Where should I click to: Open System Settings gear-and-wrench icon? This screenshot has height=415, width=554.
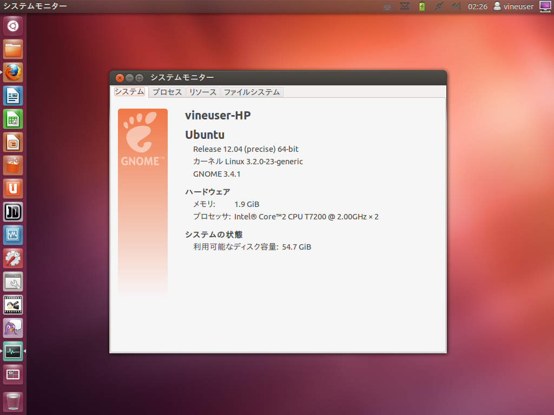[13, 258]
